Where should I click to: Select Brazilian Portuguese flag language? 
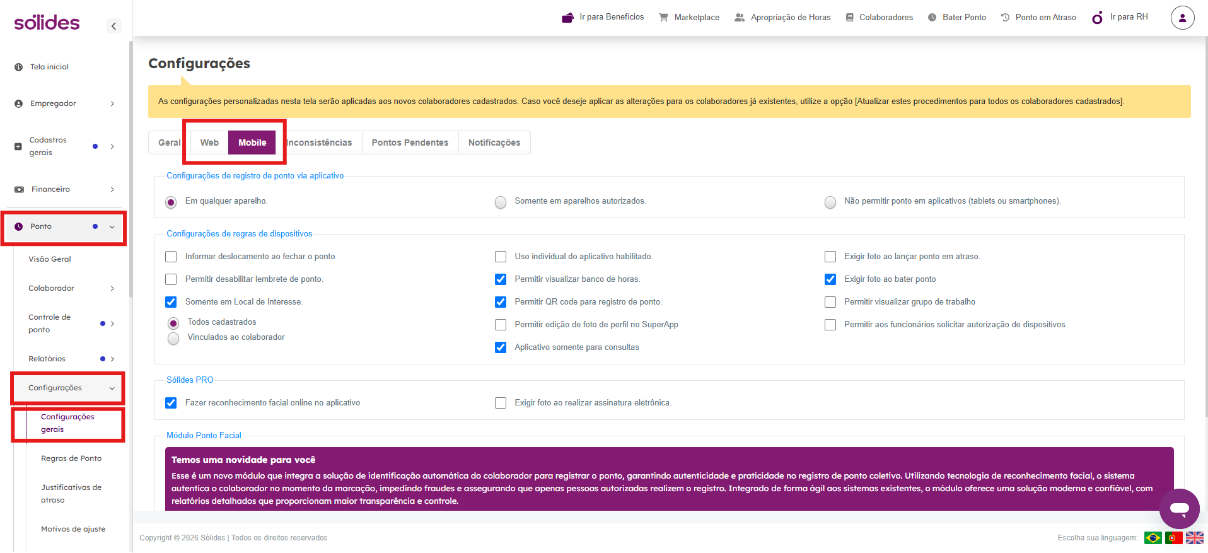click(1153, 538)
